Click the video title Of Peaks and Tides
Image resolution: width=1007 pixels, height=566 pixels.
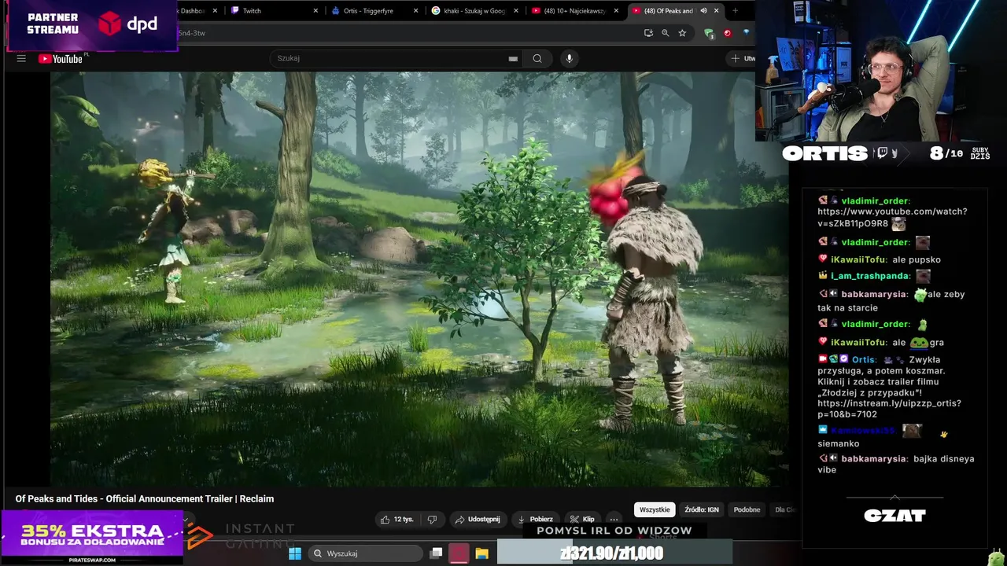pos(145,499)
